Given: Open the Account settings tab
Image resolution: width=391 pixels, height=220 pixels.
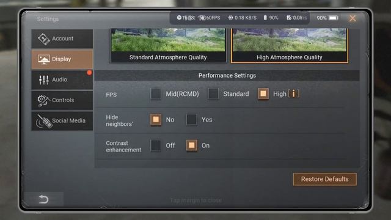Looking at the screenshot, I should coord(62,38).
